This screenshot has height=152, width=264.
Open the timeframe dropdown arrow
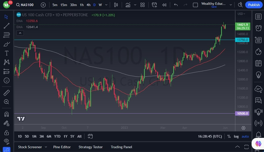[106, 5]
